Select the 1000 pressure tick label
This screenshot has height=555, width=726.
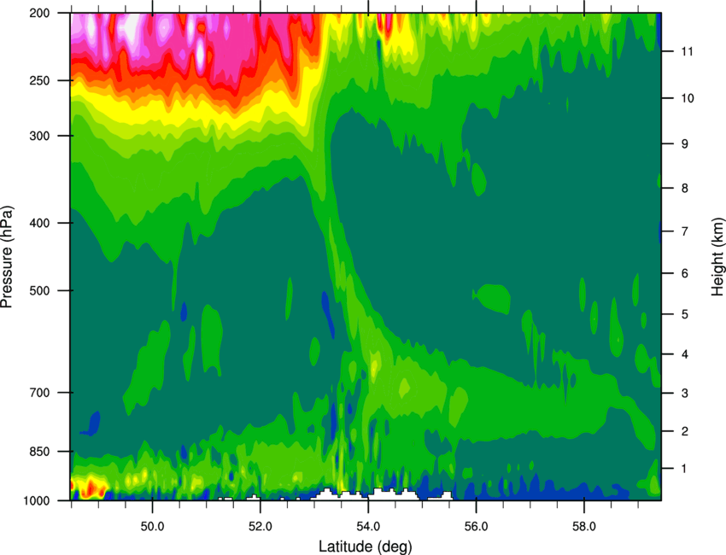pyautogui.click(x=36, y=501)
